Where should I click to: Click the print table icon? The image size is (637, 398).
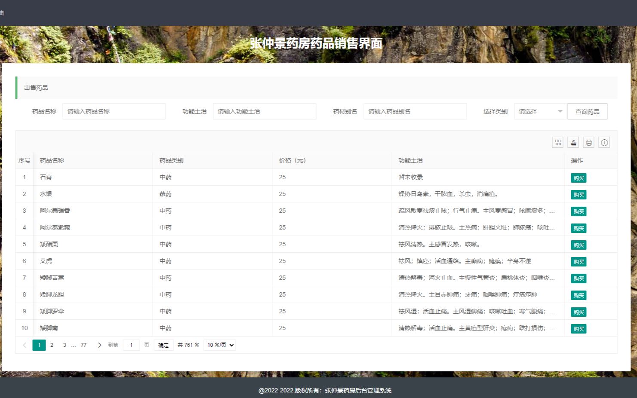click(x=589, y=143)
